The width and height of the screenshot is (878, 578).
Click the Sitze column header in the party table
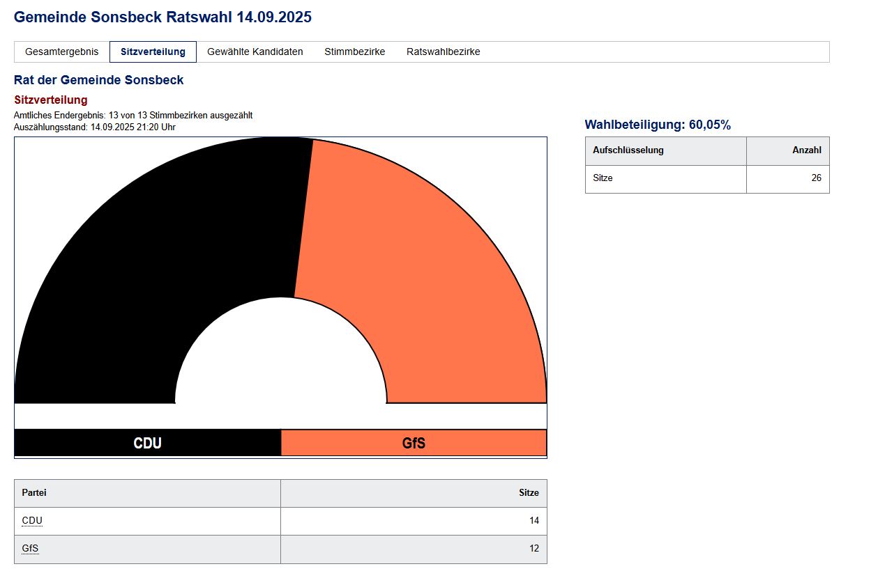click(529, 492)
